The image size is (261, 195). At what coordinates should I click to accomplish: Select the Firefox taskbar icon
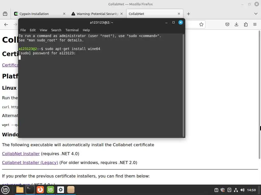point(40,190)
